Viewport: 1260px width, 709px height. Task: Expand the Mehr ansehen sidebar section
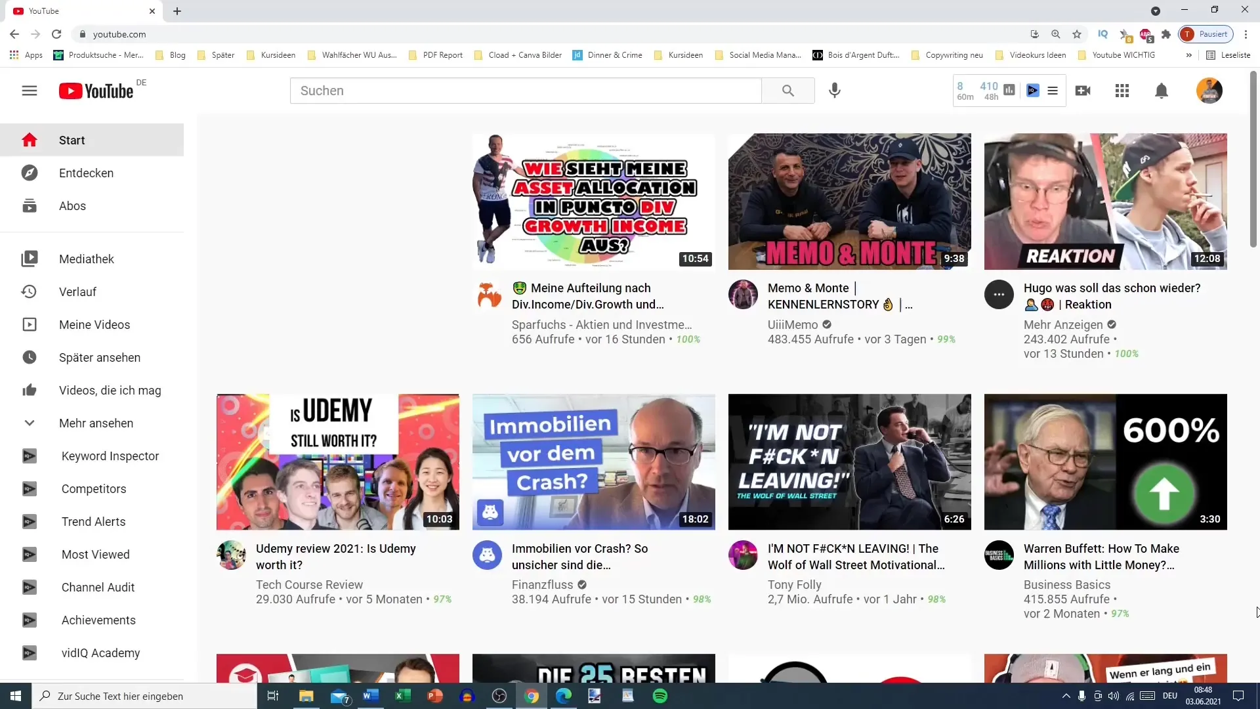click(95, 423)
